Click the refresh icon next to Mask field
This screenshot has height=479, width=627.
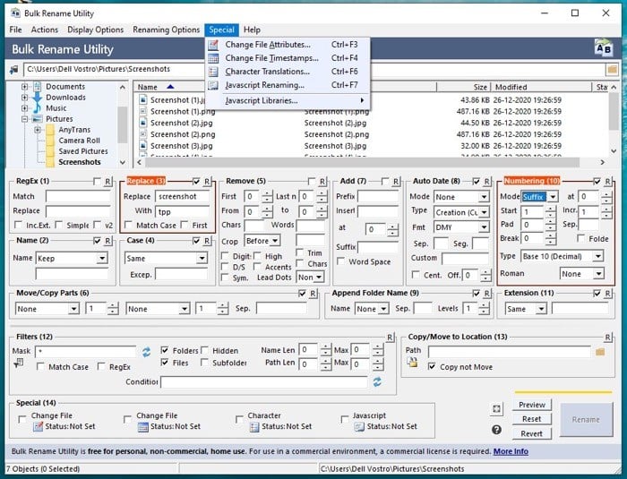click(x=146, y=352)
